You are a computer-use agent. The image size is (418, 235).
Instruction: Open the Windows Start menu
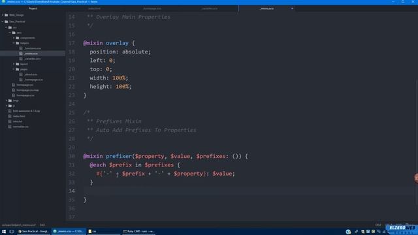coord(4,231)
